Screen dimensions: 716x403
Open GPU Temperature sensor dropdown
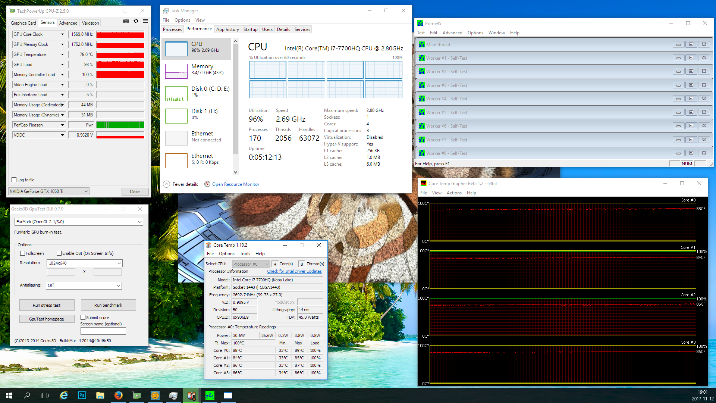(x=62, y=54)
